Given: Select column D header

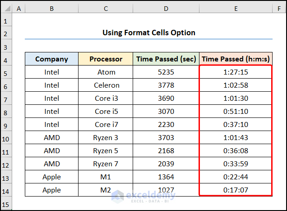Looking at the screenshot, I should [166, 9].
